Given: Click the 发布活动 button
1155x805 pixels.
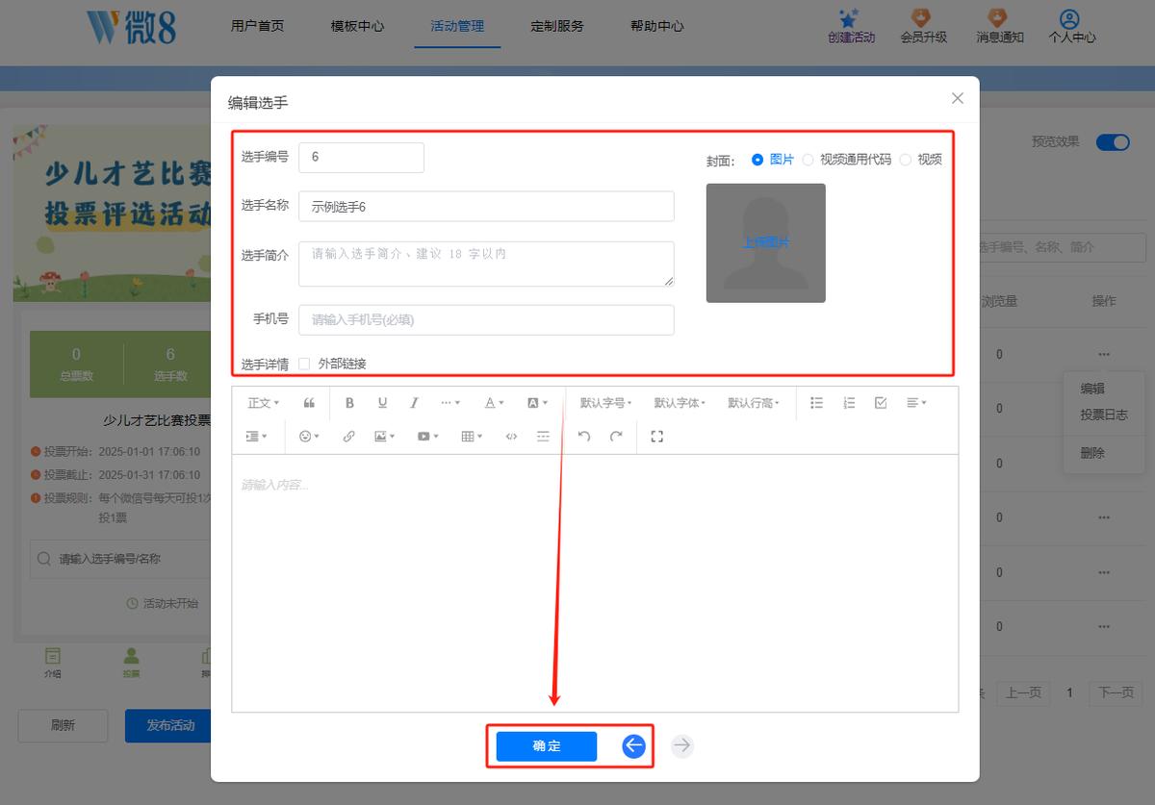Looking at the screenshot, I should pos(168,726).
